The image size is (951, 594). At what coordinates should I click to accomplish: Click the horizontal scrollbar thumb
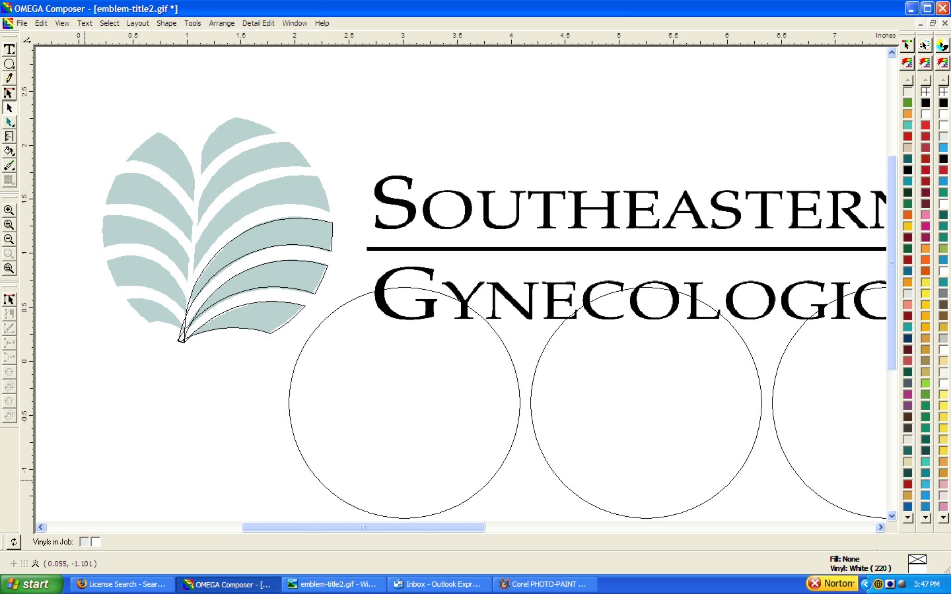364,527
